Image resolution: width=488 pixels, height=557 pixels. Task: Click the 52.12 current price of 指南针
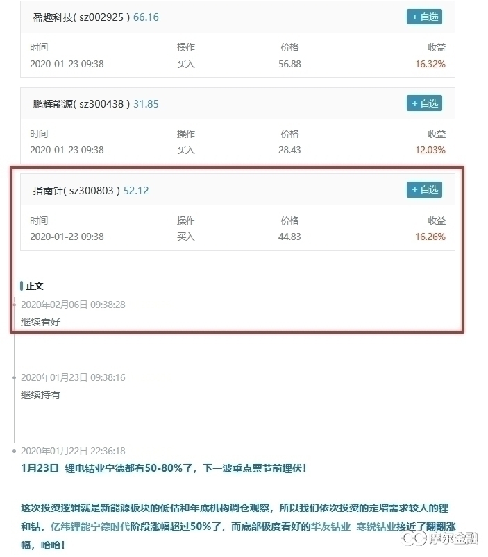[x=136, y=191]
